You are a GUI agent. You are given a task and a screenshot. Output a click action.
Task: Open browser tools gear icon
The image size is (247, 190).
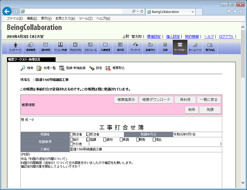click(x=241, y=11)
